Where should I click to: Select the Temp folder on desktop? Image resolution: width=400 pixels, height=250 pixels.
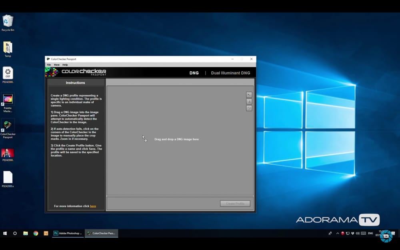(8, 47)
